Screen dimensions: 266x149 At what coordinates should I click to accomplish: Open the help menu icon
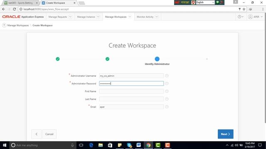pos(241,17)
